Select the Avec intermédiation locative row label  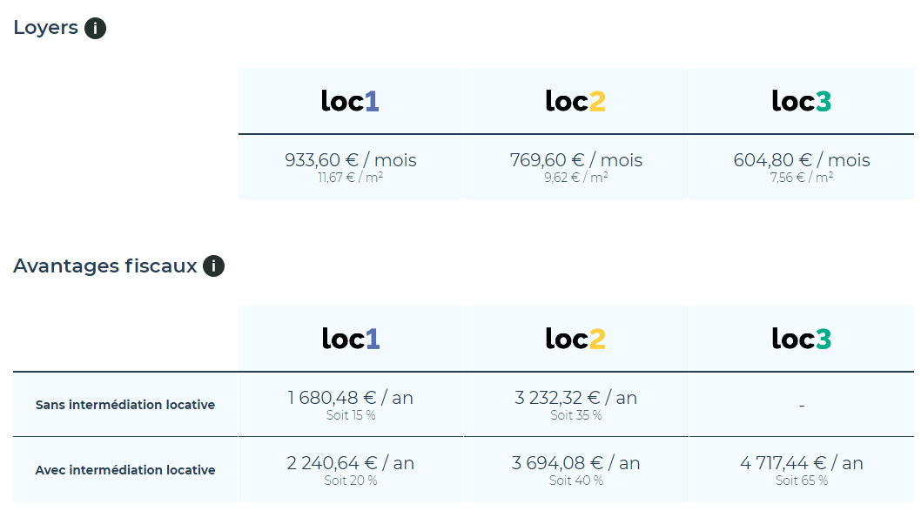tap(125, 470)
